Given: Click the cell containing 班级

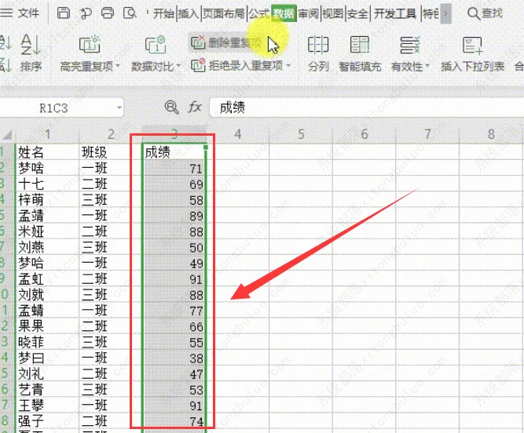Looking at the screenshot, I should (111, 151).
